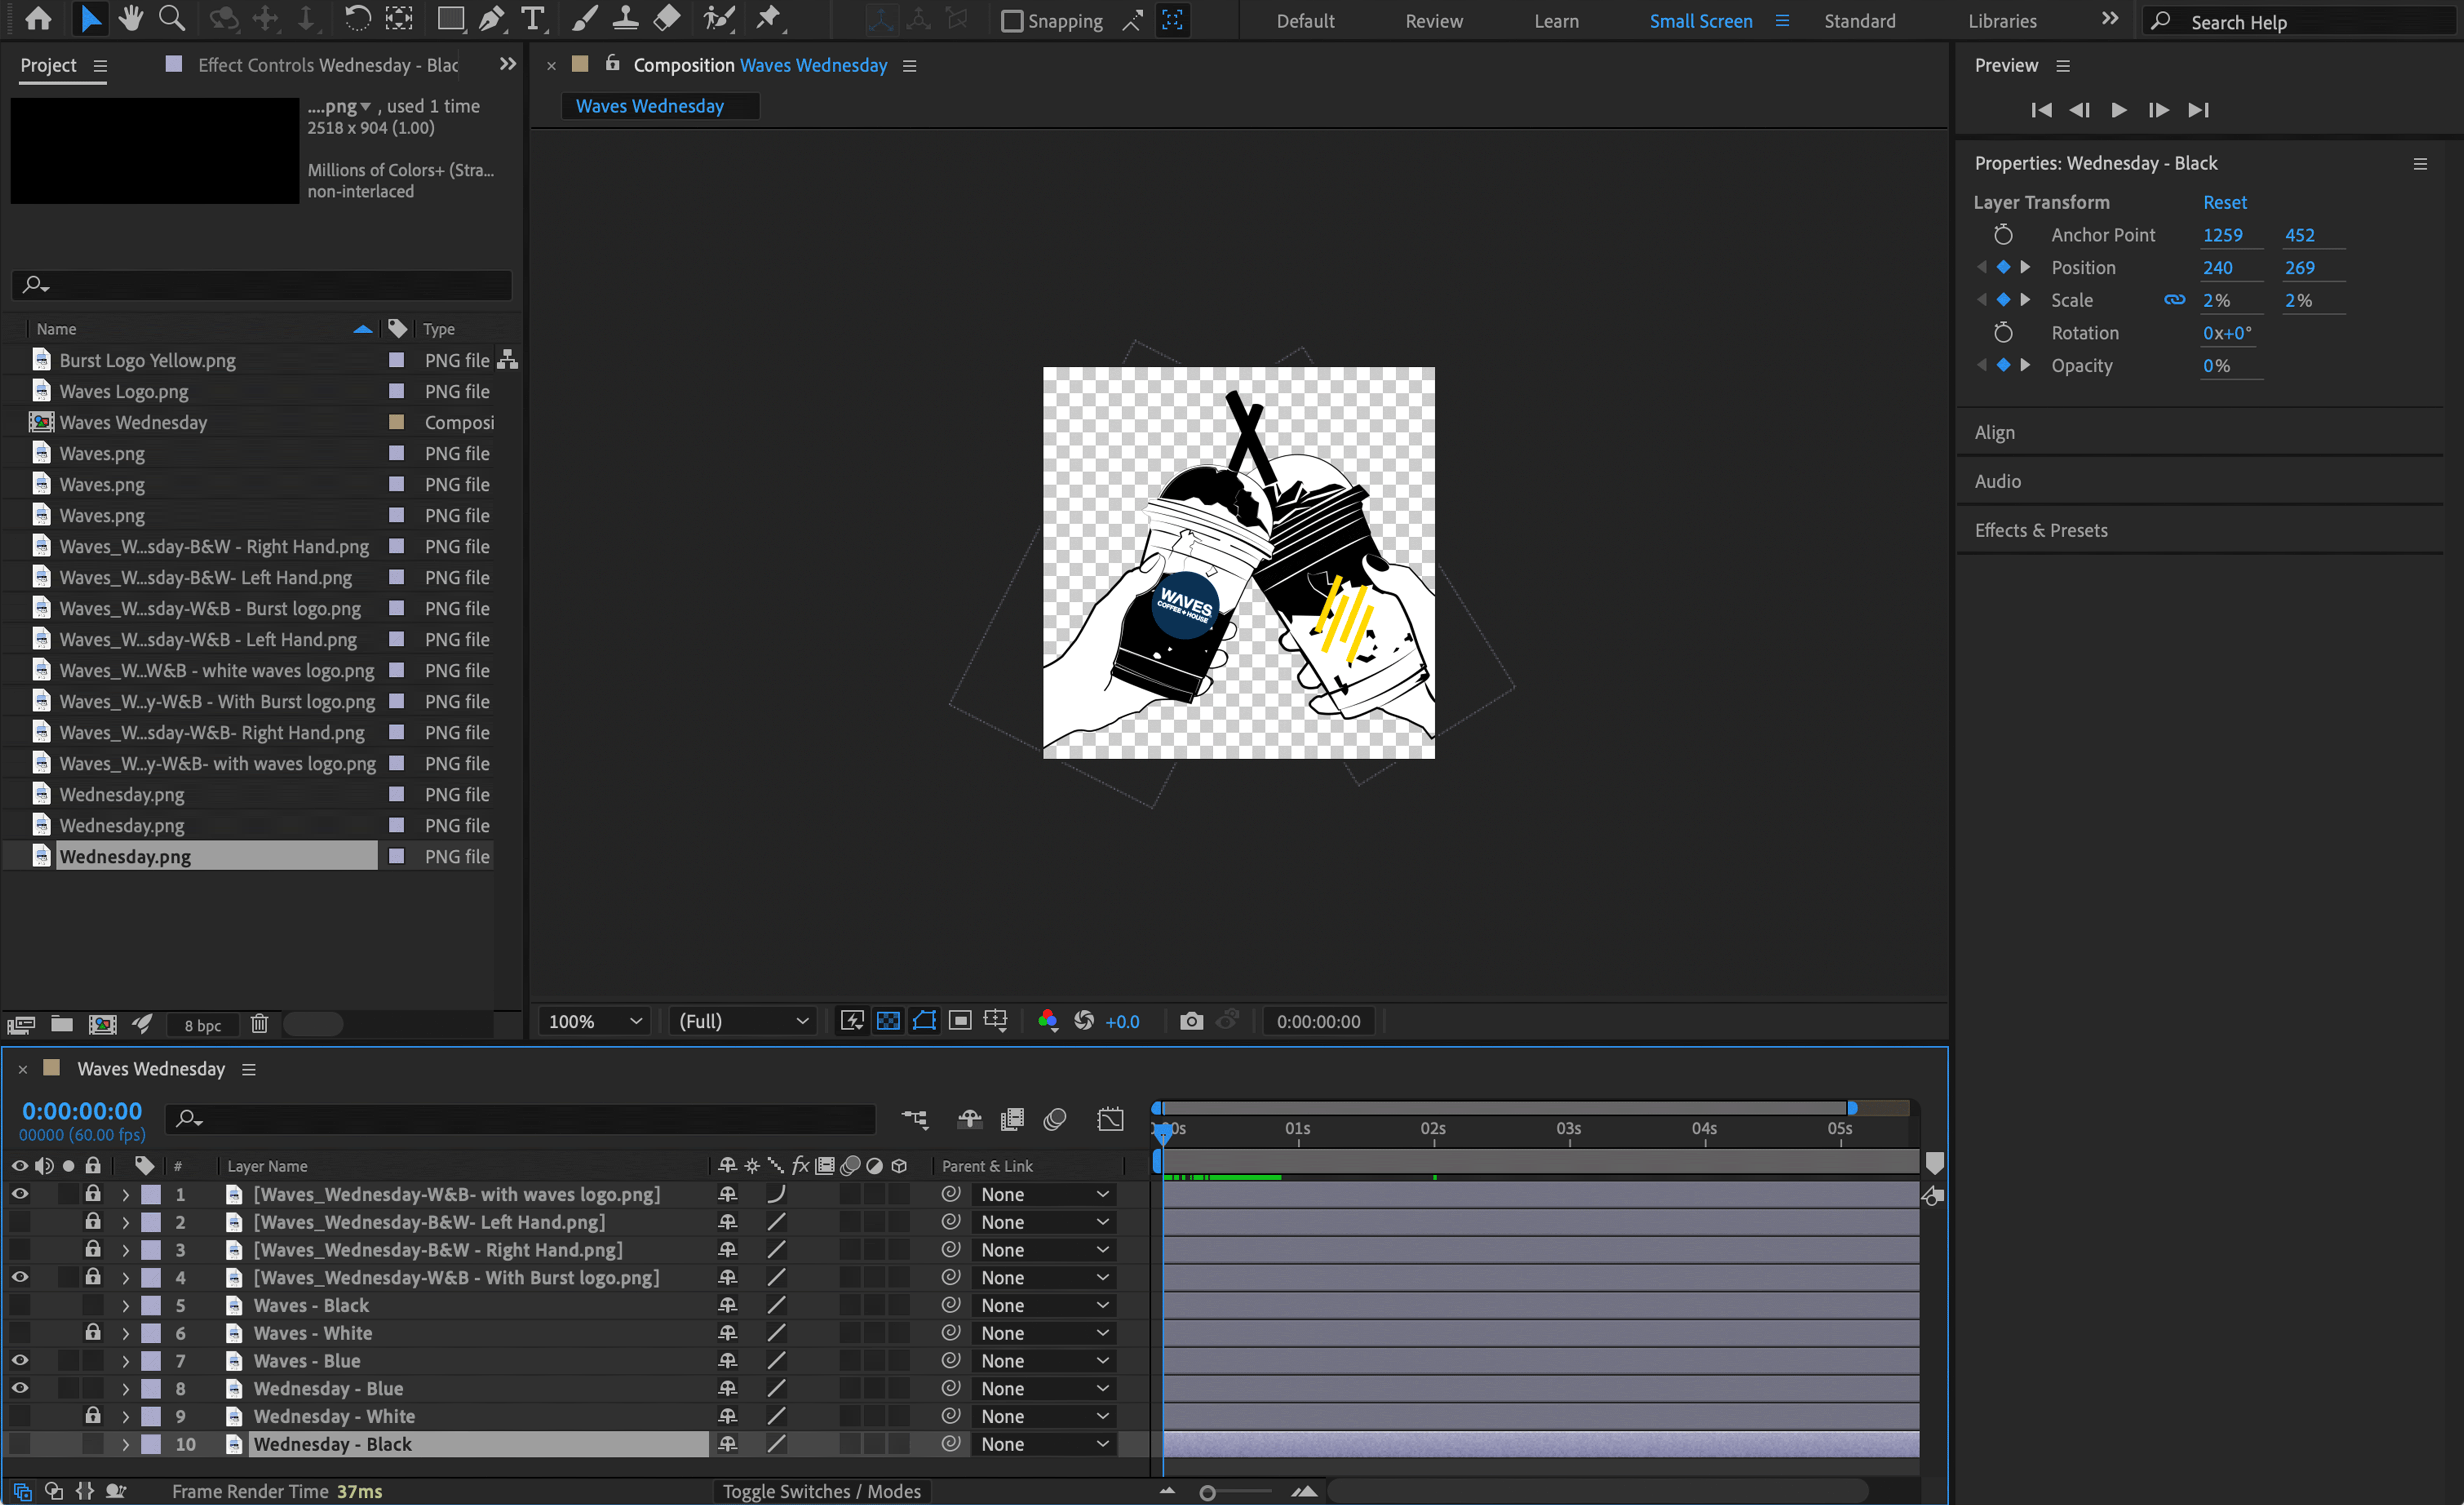
Task: Select the Puppet Pin tool
Action: coord(768,18)
